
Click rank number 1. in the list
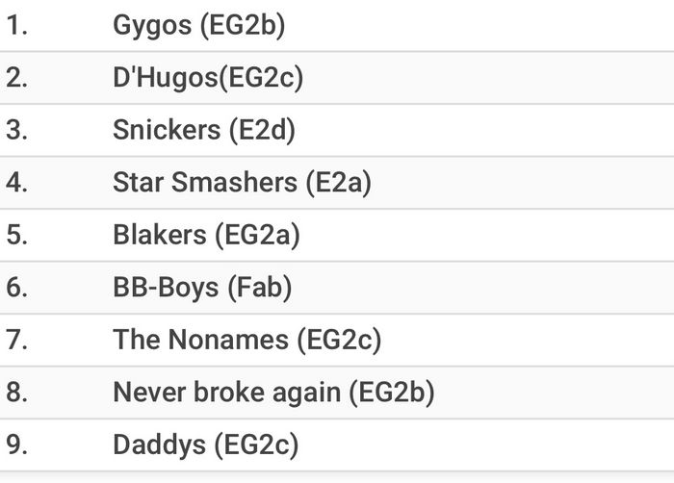pyautogui.click(x=17, y=25)
